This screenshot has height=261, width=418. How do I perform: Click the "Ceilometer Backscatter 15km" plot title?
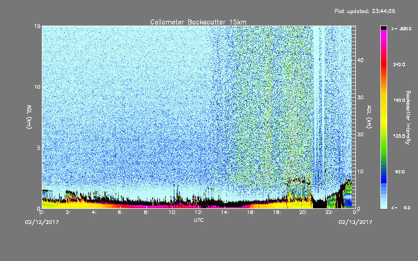click(199, 22)
